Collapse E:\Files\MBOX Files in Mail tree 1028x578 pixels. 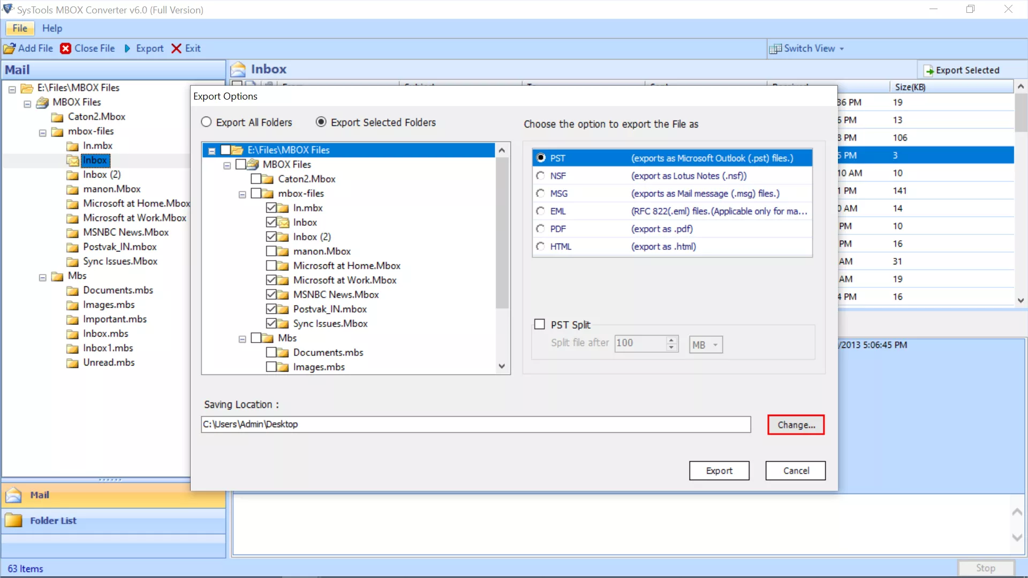12,89
